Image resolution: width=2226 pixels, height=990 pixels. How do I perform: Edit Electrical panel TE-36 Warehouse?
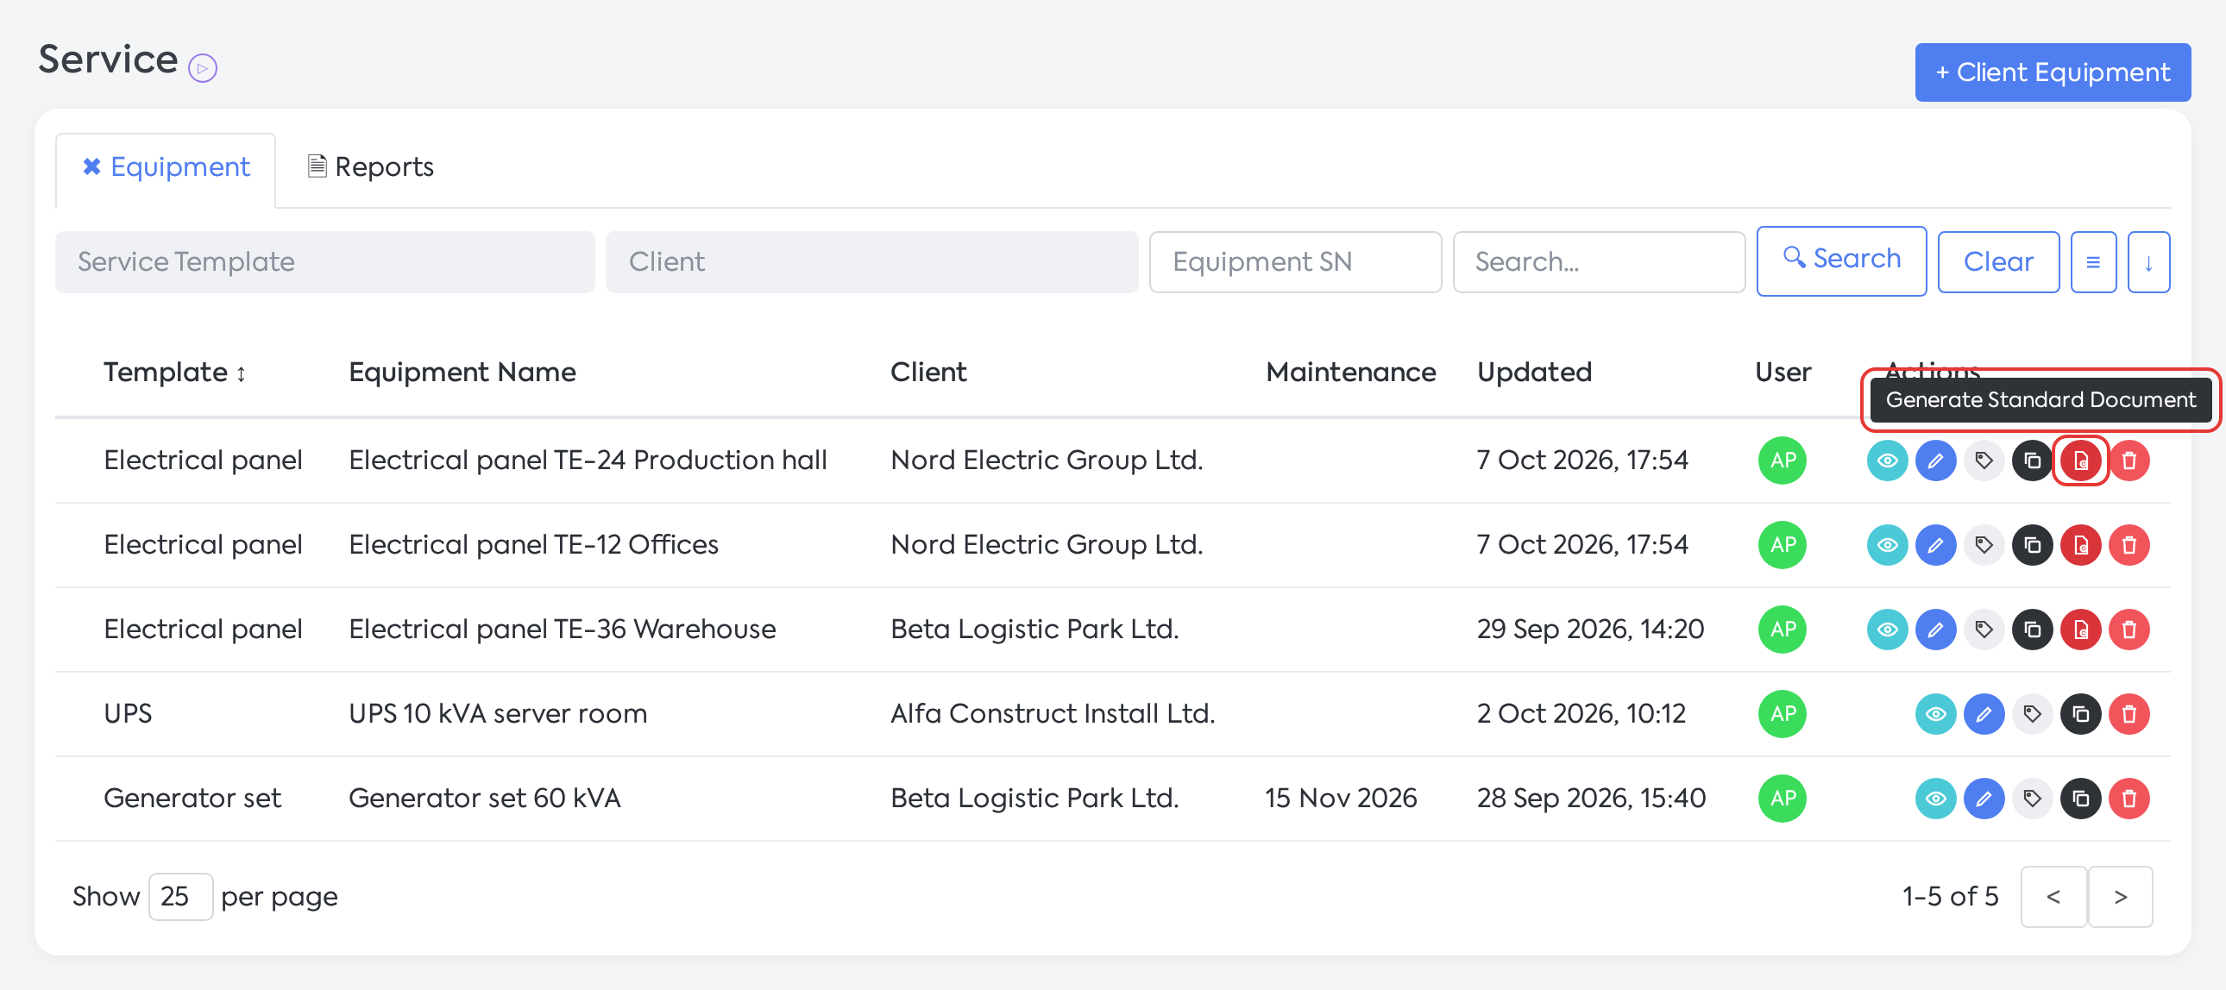1935,630
